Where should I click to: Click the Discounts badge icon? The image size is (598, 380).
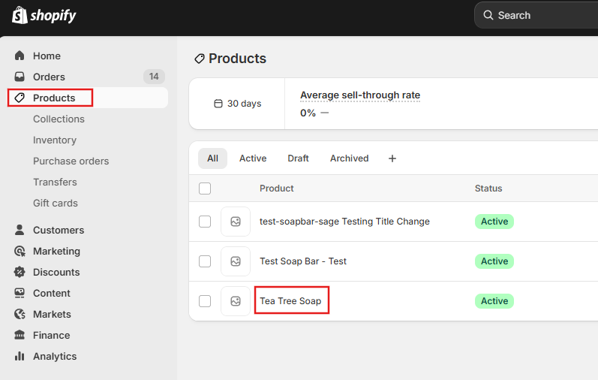tap(20, 273)
